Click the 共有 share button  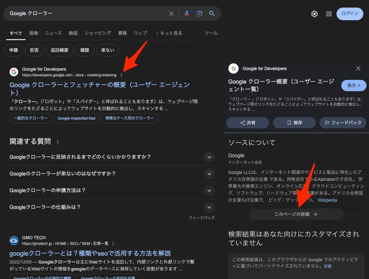tap(248, 123)
